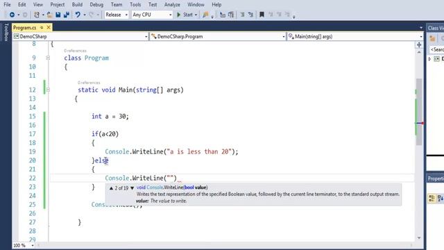The height and width of the screenshot is (250, 444).
Task: Click the vertical scrollbar thumb in editor
Action: click(419, 112)
